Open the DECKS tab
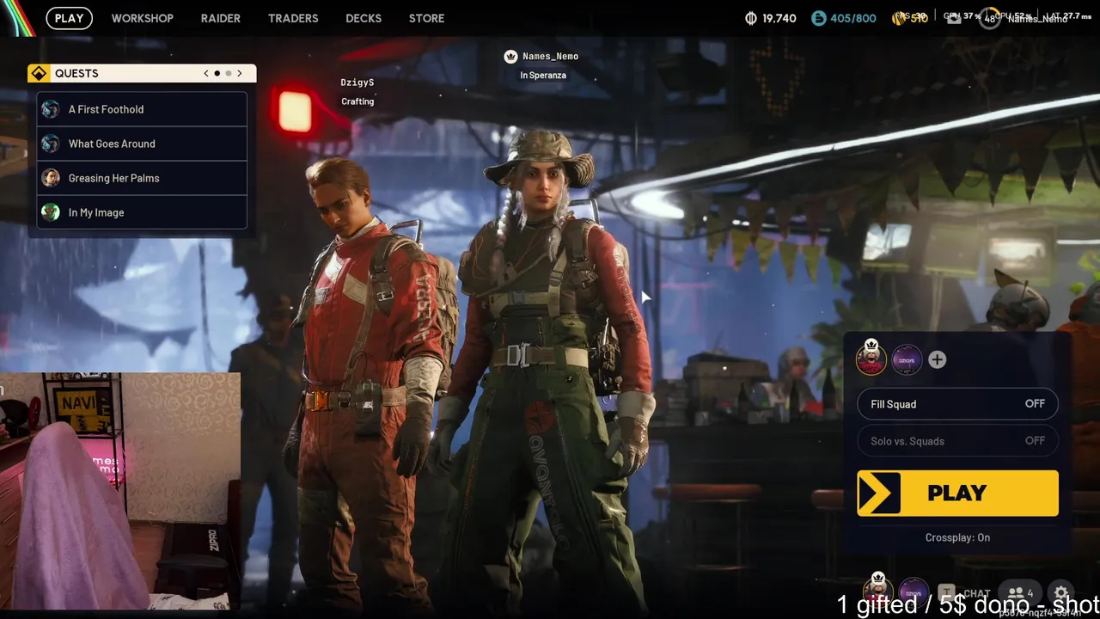Image resolution: width=1100 pixels, height=619 pixels. pyautogui.click(x=364, y=18)
